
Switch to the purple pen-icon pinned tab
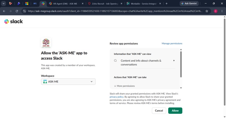click(x=19, y=4)
